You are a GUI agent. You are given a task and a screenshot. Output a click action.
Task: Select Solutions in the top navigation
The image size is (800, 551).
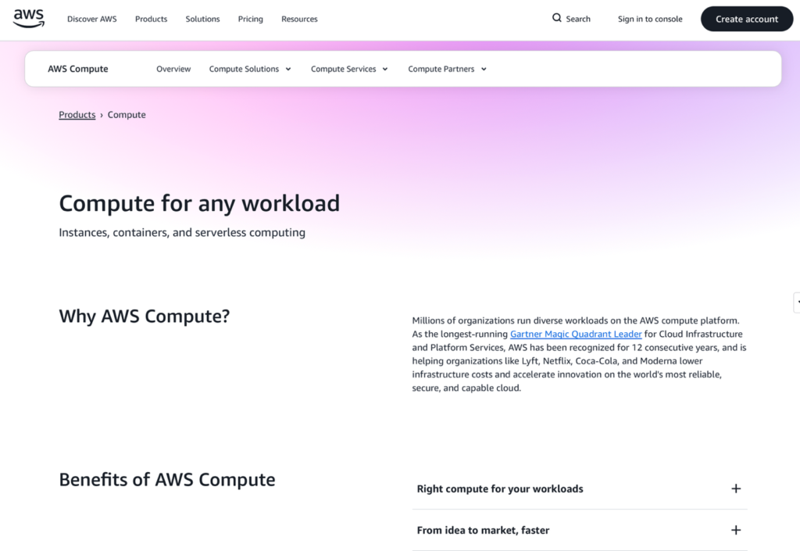(202, 19)
